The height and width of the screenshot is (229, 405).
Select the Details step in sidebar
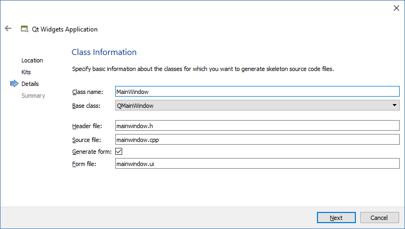coord(30,84)
